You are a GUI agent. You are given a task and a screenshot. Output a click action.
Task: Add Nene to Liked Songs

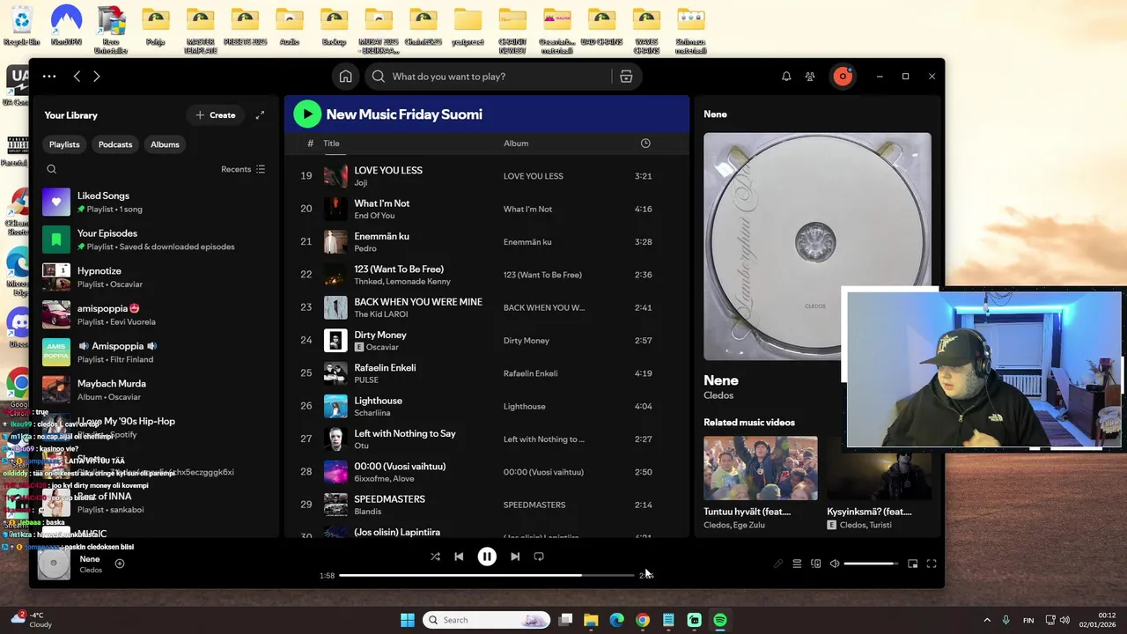click(x=120, y=564)
